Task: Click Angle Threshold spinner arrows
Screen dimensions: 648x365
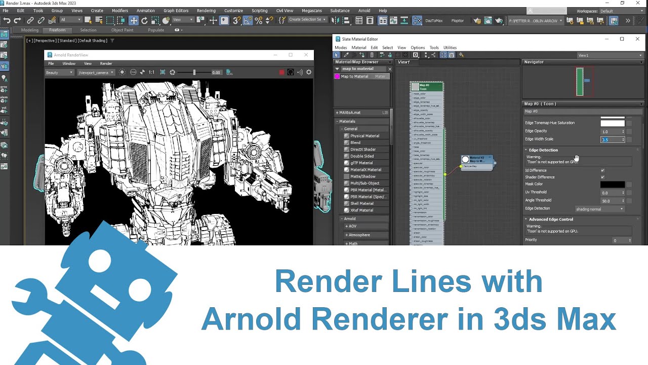Action: click(x=623, y=201)
